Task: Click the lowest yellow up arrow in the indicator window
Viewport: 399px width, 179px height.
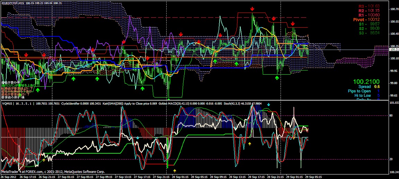Action: (175, 171)
